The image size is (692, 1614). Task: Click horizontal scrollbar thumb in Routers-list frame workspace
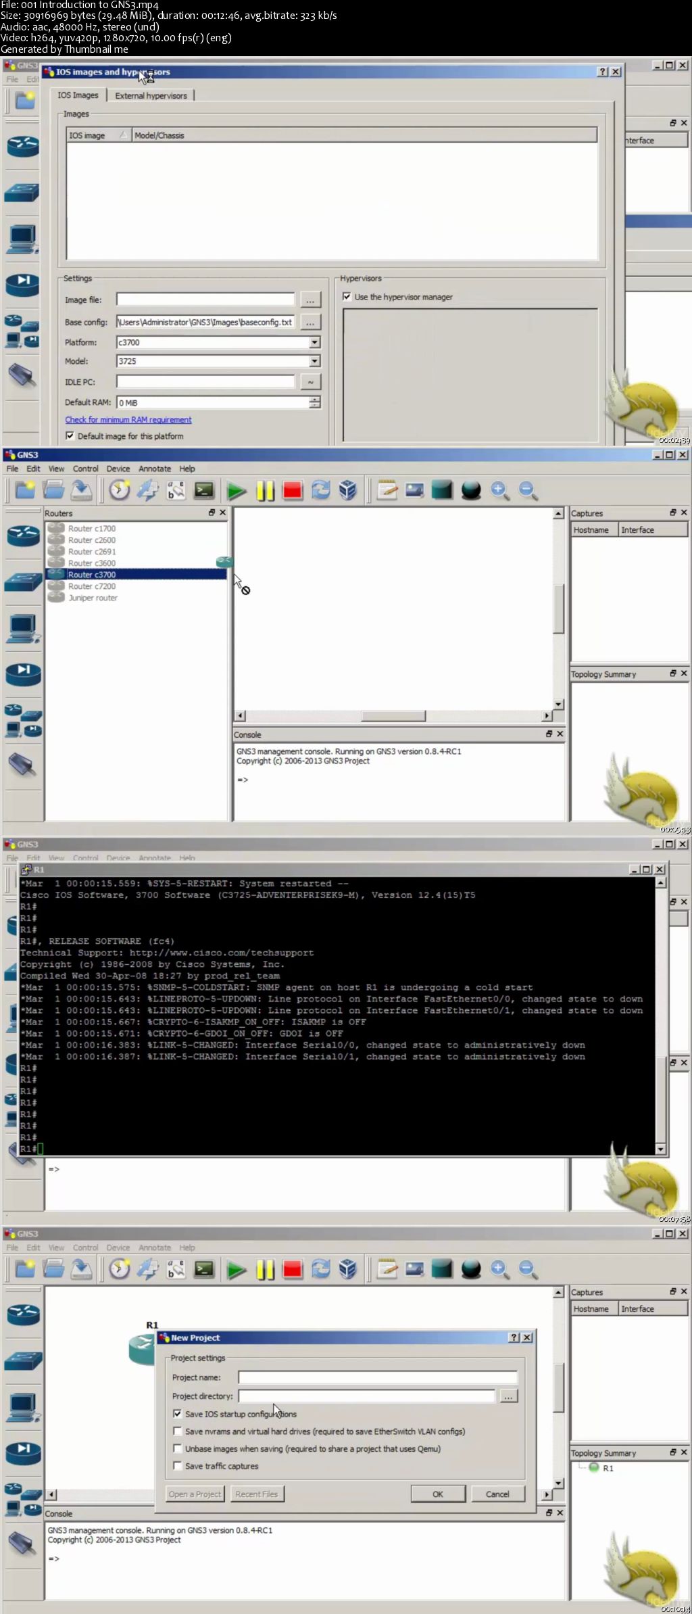click(393, 716)
